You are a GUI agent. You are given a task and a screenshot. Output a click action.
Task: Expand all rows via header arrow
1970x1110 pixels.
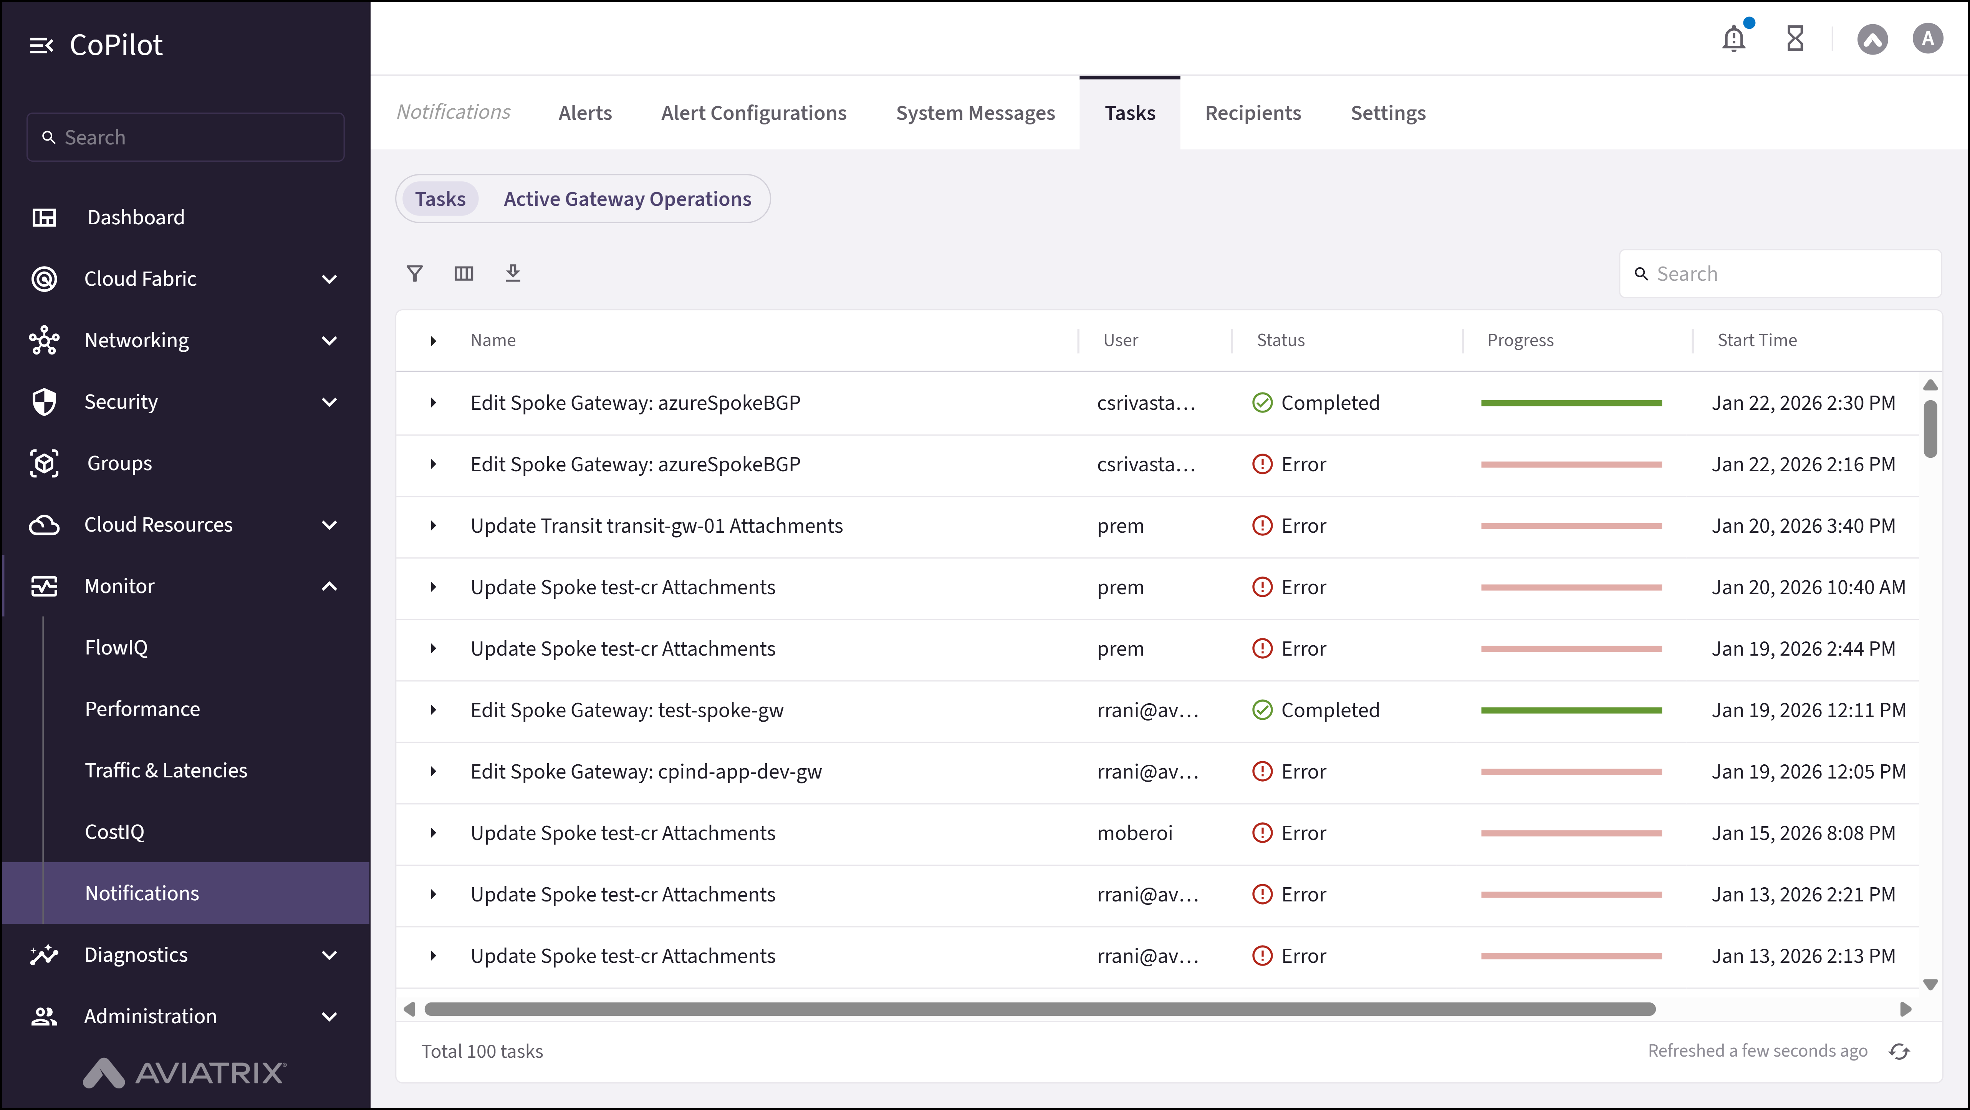click(434, 340)
